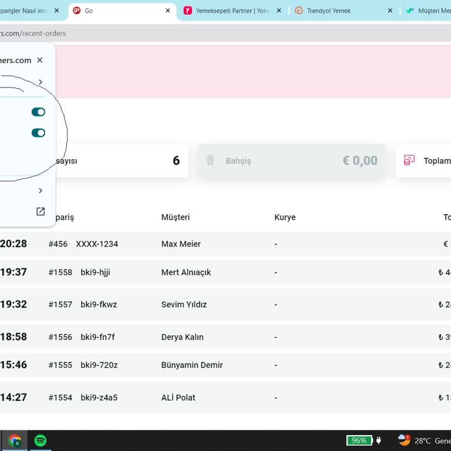Select customer Max Meier
Screen dimensions: 451x451
click(181, 244)
